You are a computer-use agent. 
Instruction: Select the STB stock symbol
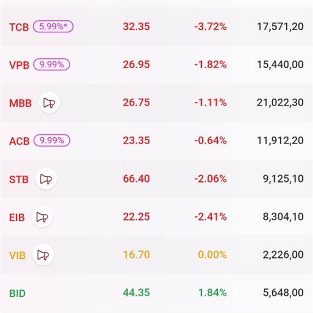(19, 179)
